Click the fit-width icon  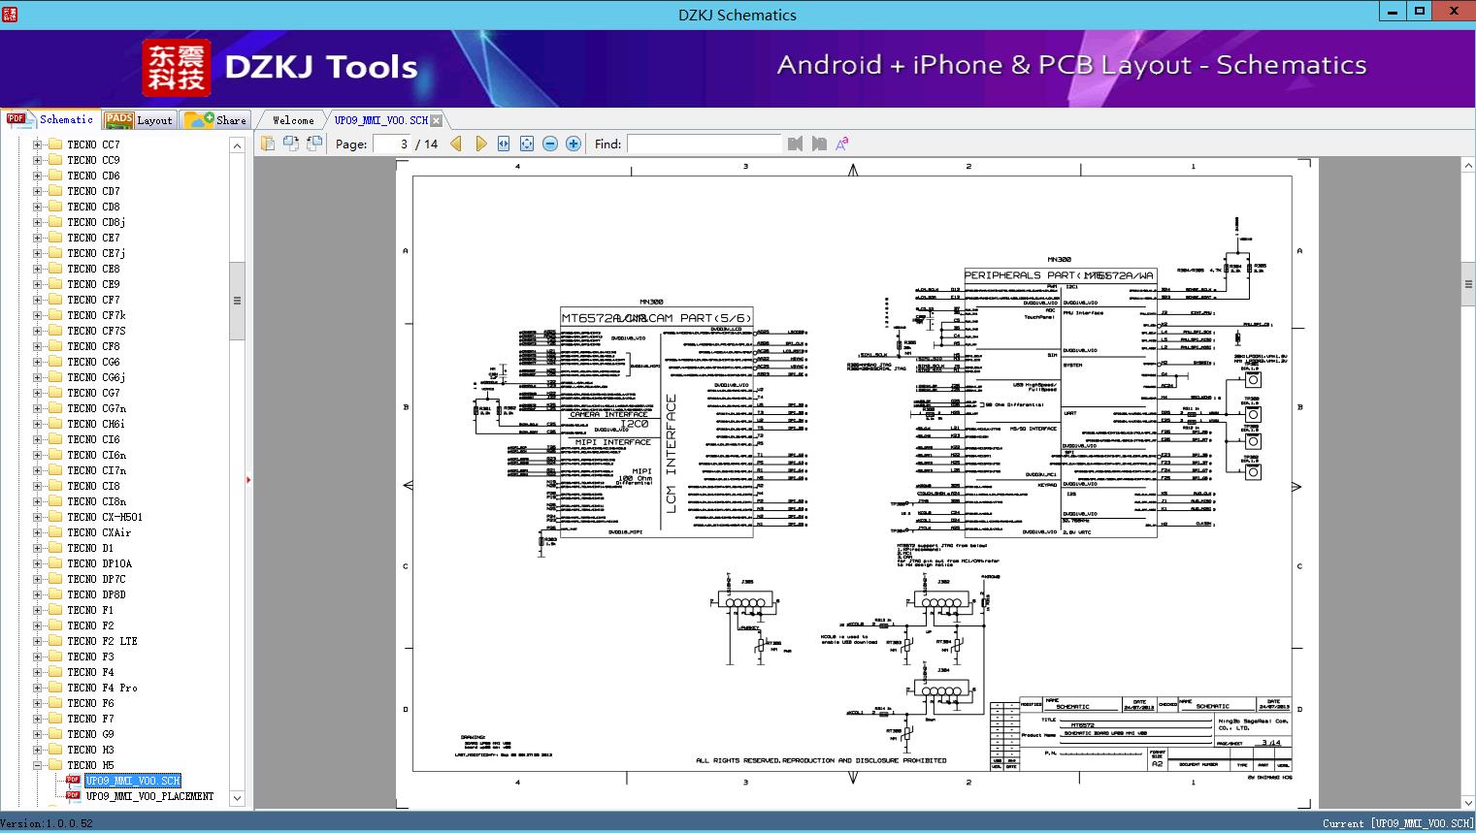pyautogui.click(x=504, y=144)
